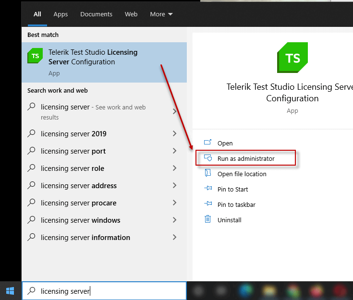
Task: Click the Windows Start button
Action: pyautogui.click(x=10, y=291)
